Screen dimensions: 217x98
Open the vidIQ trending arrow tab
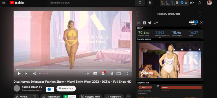pos(155,23)
